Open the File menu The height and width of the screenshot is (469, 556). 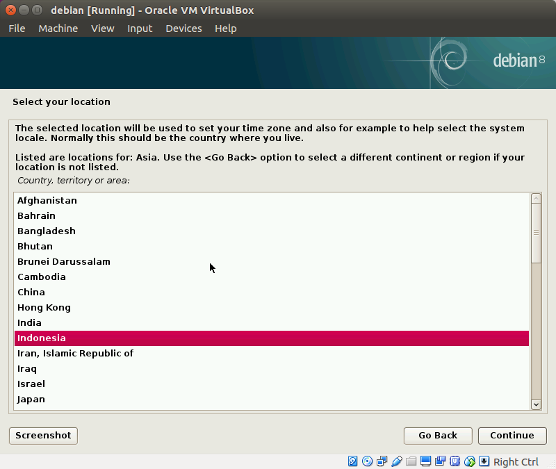[x=17, y=28]
